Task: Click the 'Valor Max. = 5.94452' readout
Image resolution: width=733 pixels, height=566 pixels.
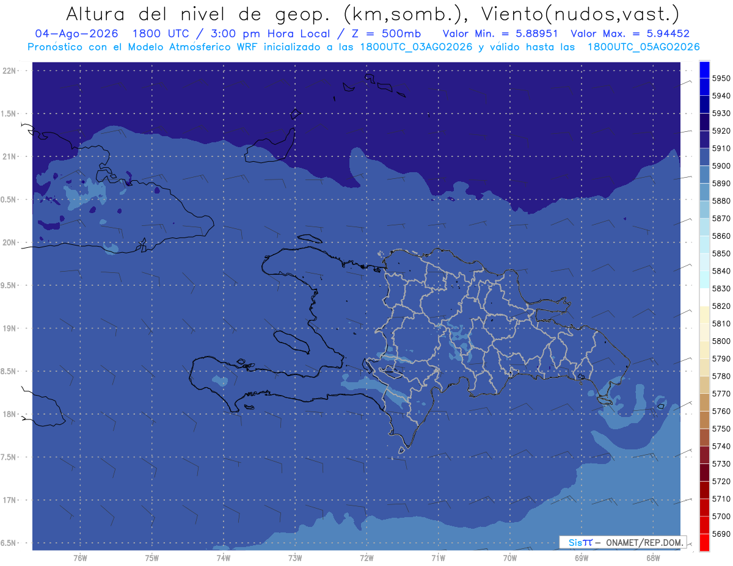Action: [630, 34]
